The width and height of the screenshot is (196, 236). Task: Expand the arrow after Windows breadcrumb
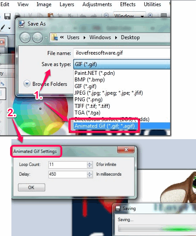pyautogui.click(x=116, y=37)
